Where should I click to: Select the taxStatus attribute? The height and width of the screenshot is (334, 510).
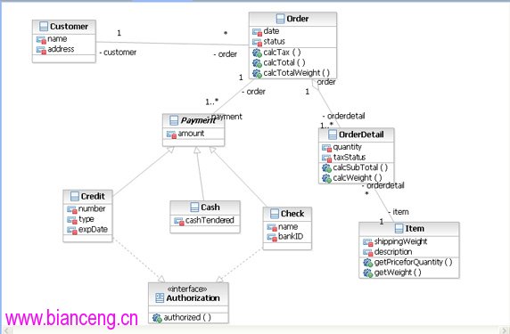click(x=350, y=158)
